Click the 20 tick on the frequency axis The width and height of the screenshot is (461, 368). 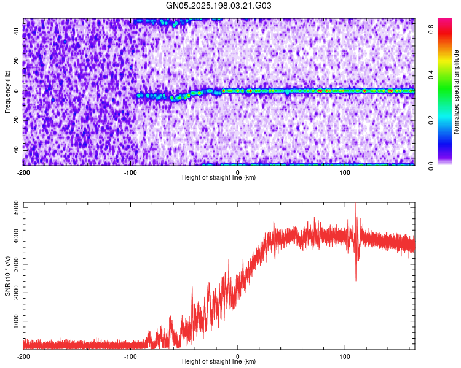[17, 61]
